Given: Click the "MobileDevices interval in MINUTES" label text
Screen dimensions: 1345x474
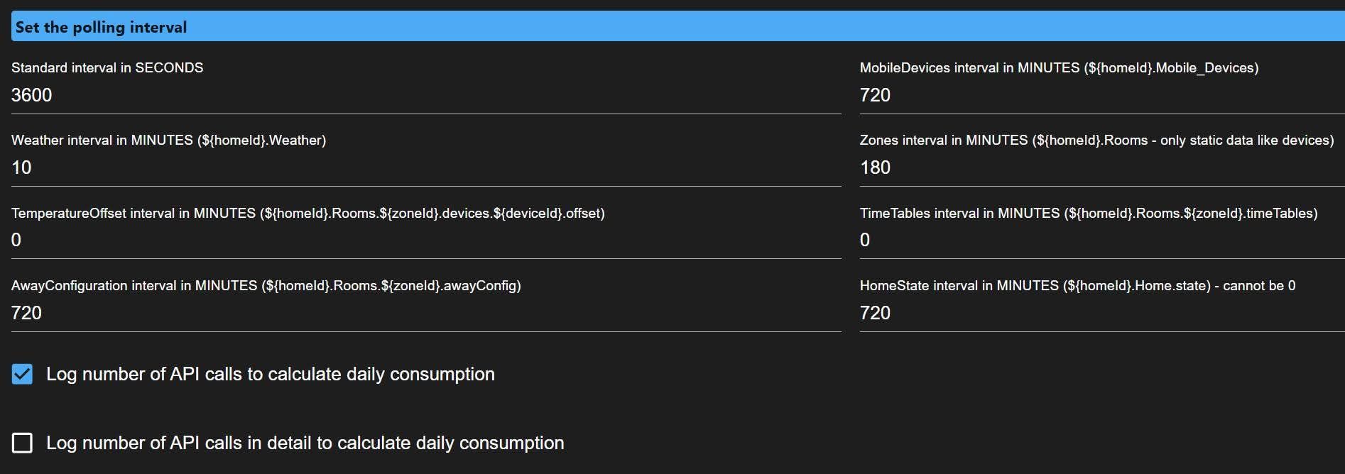Looking at the screenshot, I should pos(1059,67).
